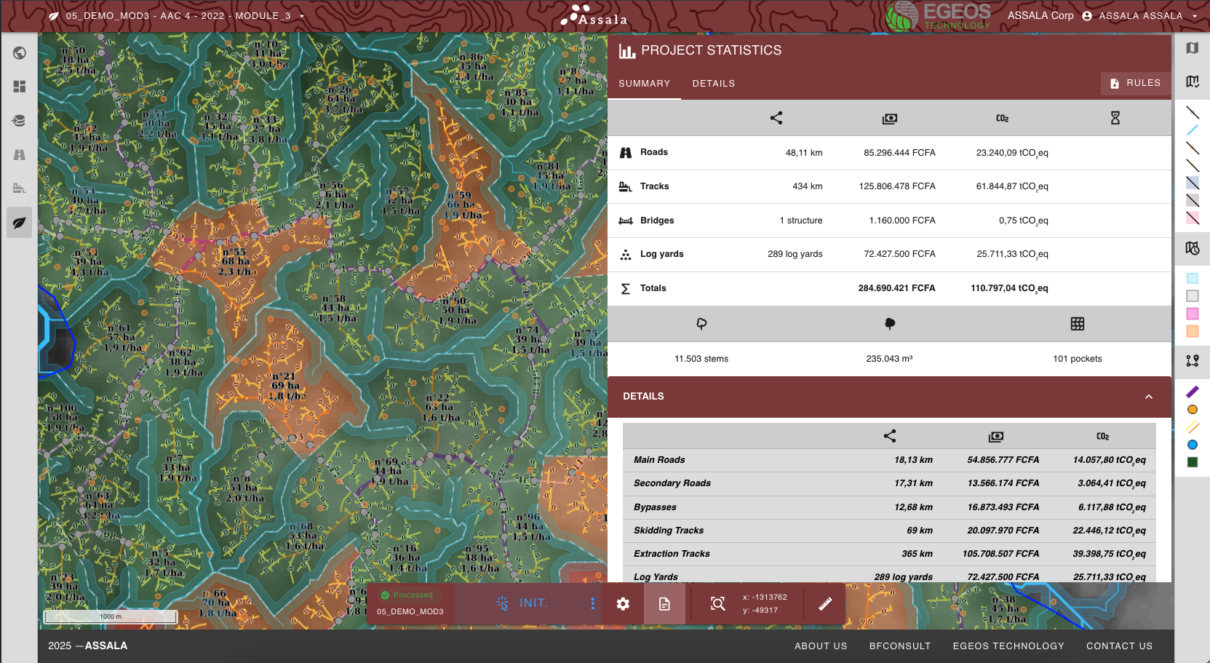This screenshot has width=1210, height=663.
Task: Collapse the DETAILS section chevron
Action: pyautogui.click(x=1149, y=397)
